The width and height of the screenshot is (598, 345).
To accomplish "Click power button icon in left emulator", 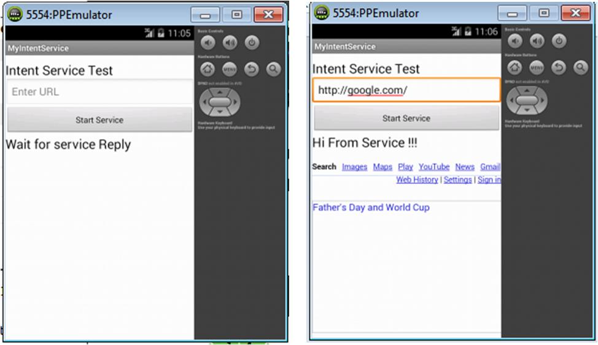I will [x=252, y=43].
